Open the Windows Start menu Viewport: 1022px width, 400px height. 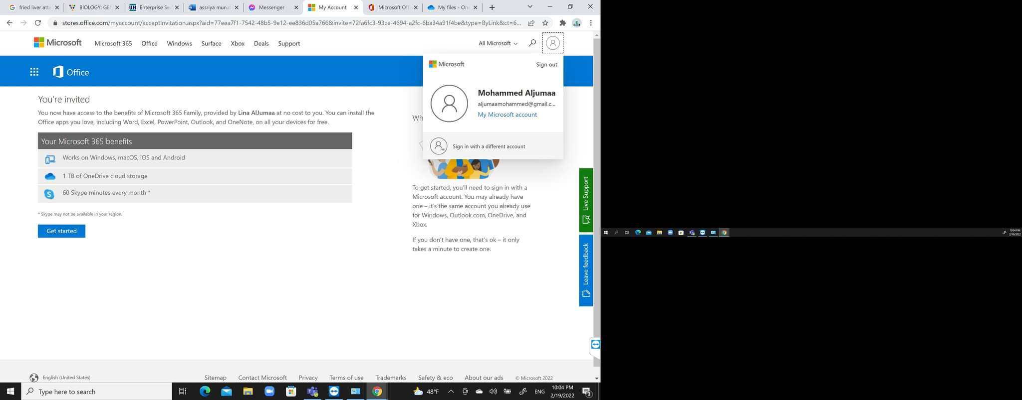(x=10, y=392)
